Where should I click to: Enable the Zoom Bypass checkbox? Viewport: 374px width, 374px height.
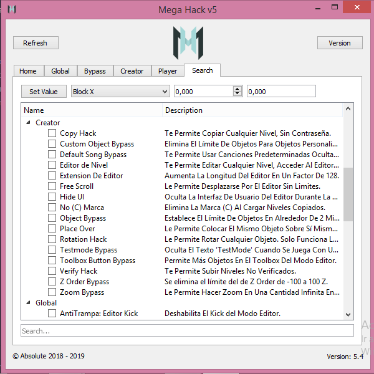[x=52, y=292]
